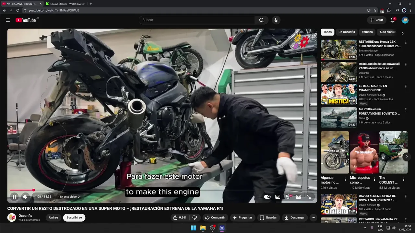This screenshot has width=415, height=233.
Task: Pause the video
Action: point(14,196)
